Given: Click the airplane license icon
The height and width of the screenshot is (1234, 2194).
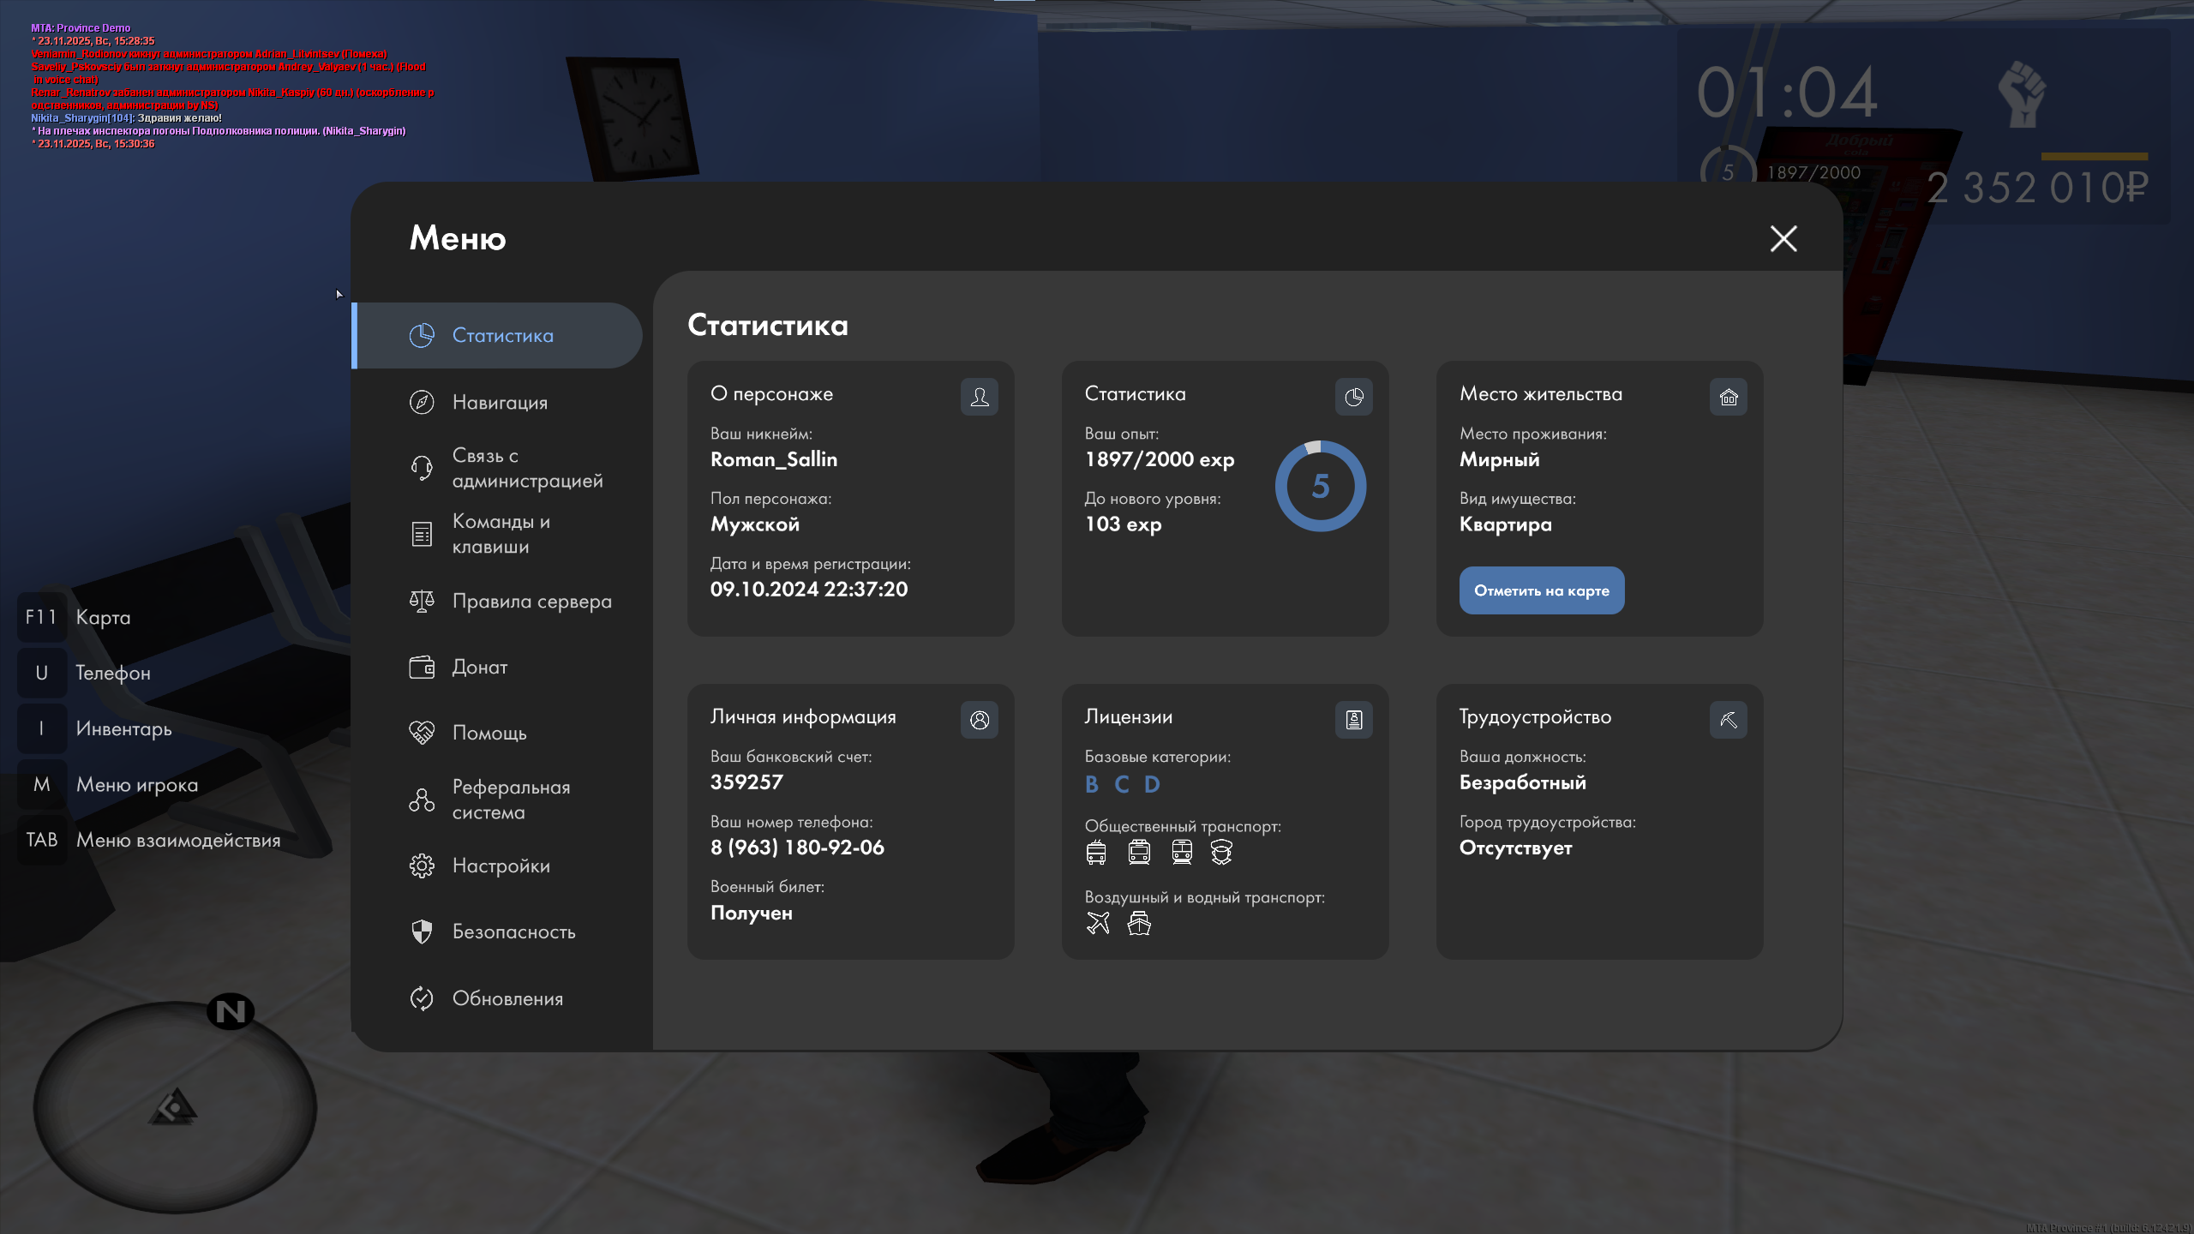Looking at the screenshot, I should click(1098, 923).
